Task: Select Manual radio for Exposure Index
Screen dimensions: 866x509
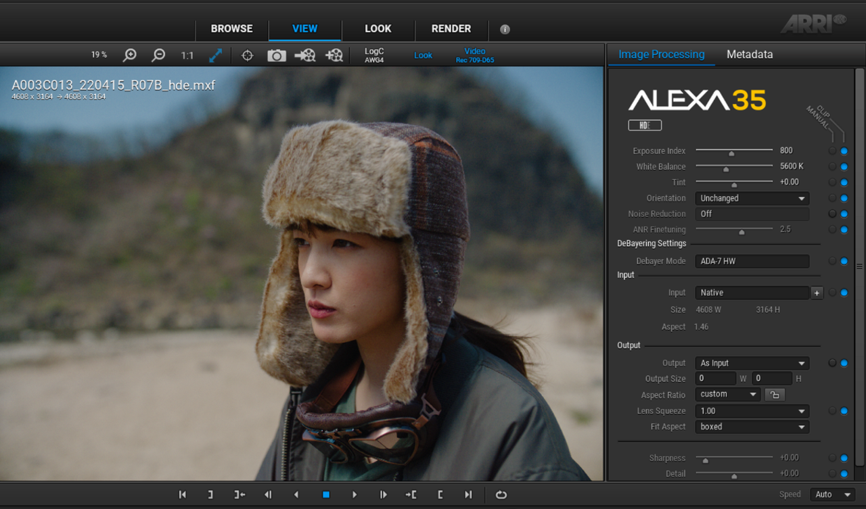Action: pyautogui.click(x=832, y=151)
